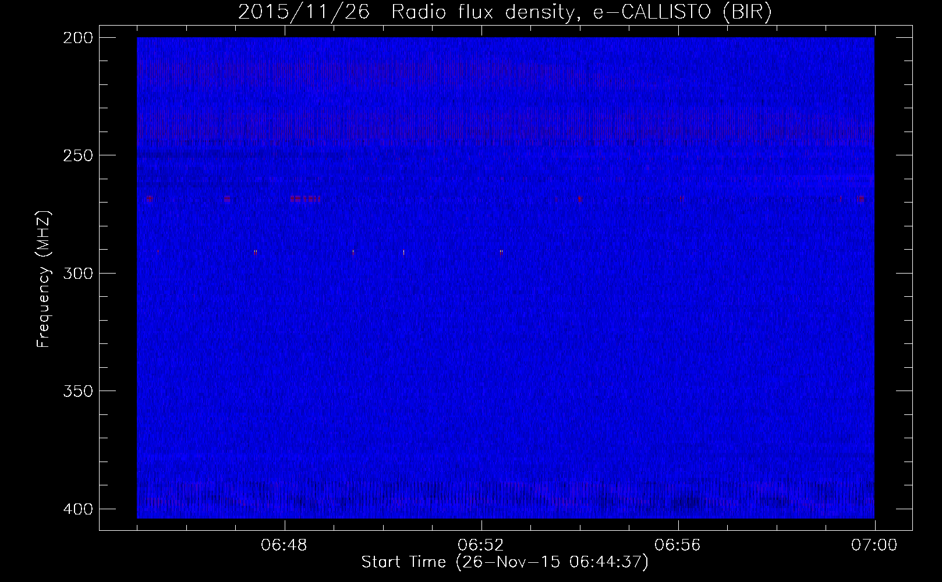Click the 200 frequency tick label
942x582 pixels.
click(77, 38)
